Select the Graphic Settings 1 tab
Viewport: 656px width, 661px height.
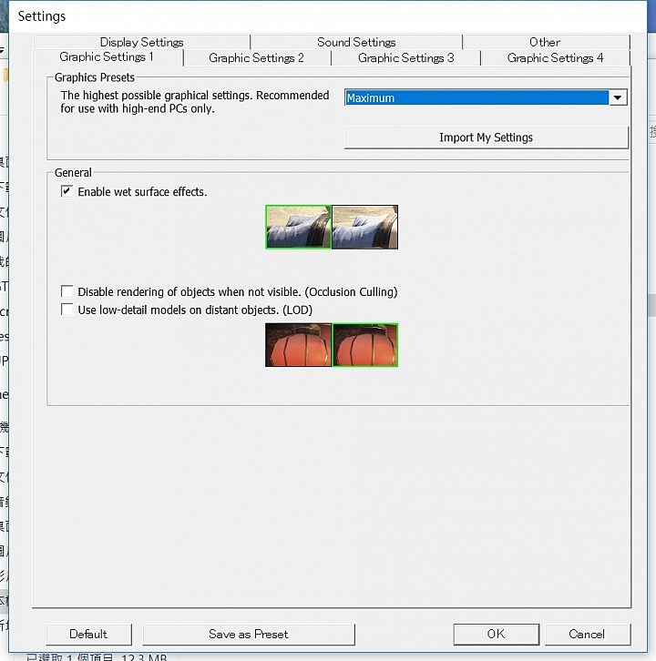pos(107,57)
